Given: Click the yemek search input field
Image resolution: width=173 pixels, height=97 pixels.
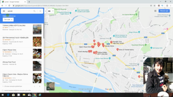Looking at the screenshot, I should [20, 11].
